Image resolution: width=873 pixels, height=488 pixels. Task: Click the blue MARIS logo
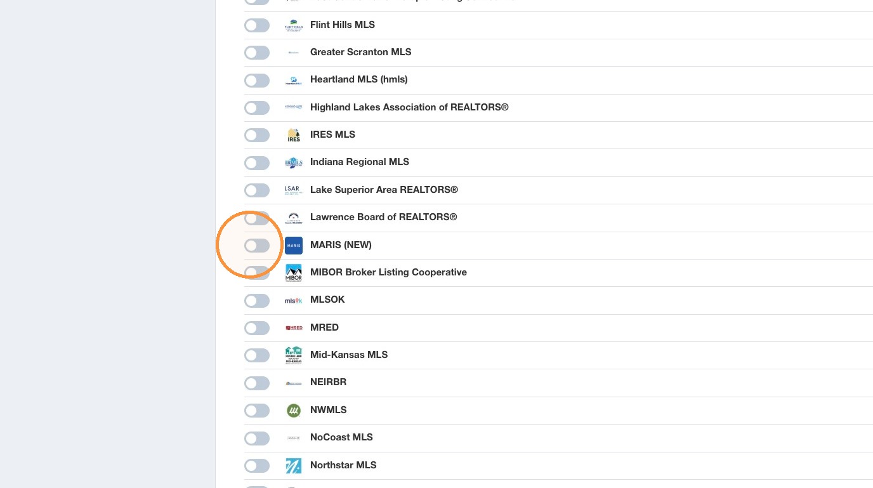(x=294, y=246)
